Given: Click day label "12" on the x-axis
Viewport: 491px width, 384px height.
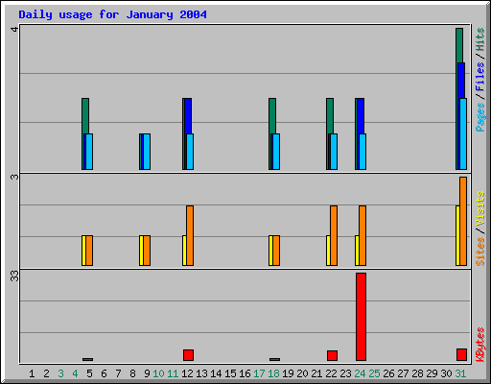Looking at the screenshot, I should click(187, 373).
